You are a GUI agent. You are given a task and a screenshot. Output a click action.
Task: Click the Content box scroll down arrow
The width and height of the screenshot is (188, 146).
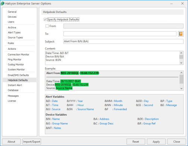[x=181, y=63]
